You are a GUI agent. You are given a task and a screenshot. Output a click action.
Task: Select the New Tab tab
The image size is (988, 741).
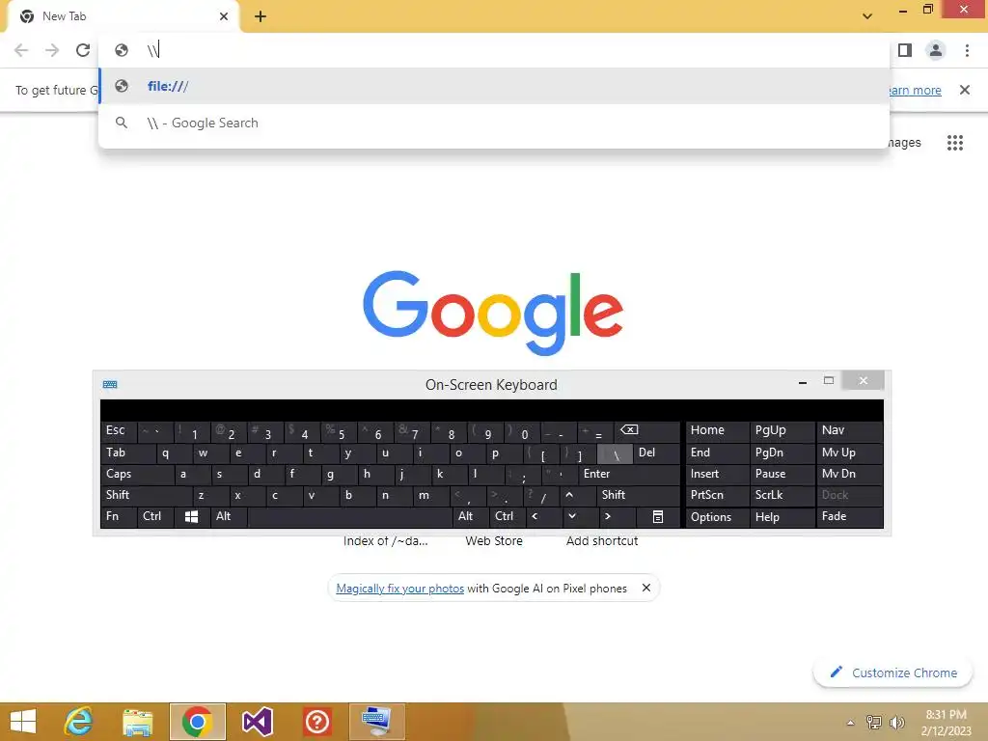tap(123, 16)
